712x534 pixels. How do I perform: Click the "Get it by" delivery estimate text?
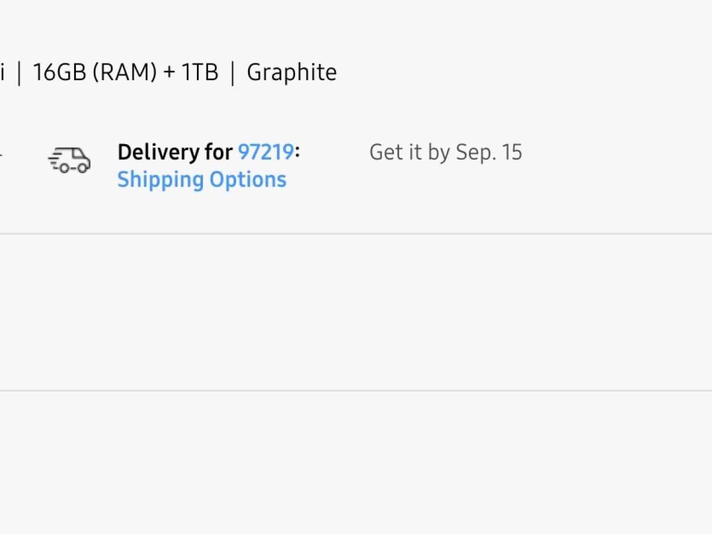(x=409, y=152)
